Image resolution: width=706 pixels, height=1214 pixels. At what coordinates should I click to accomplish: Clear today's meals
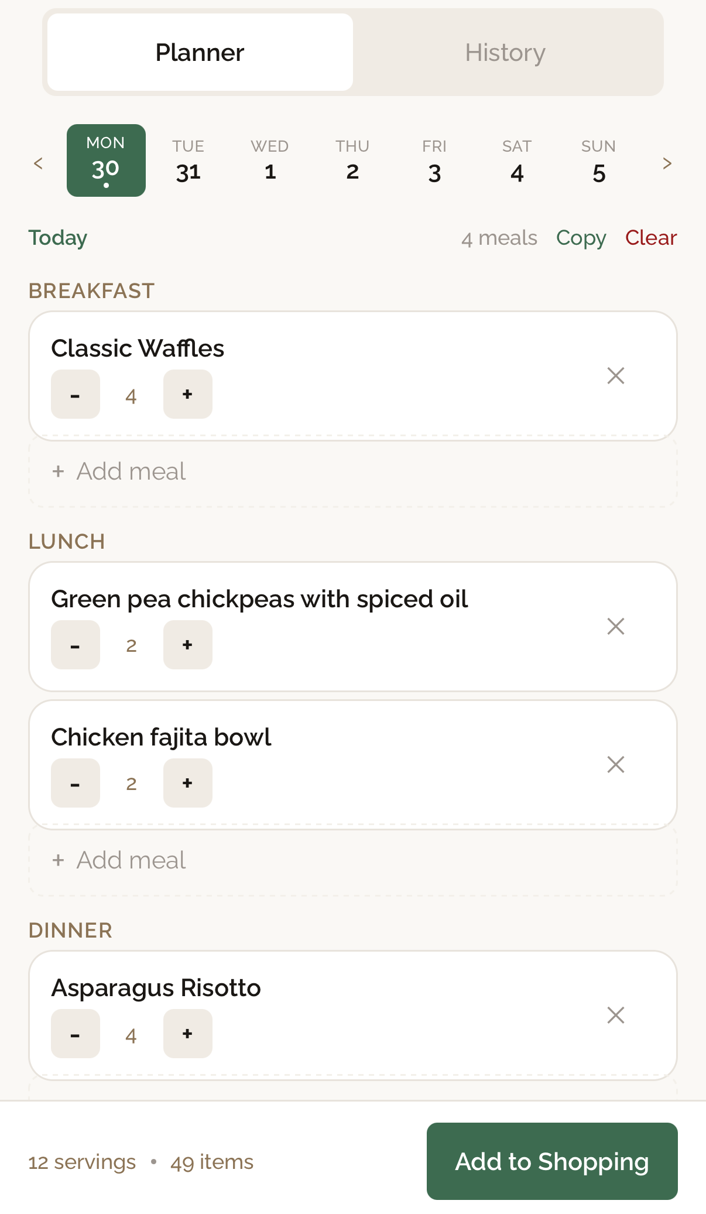pyautogui.click(x=651, y=238)
